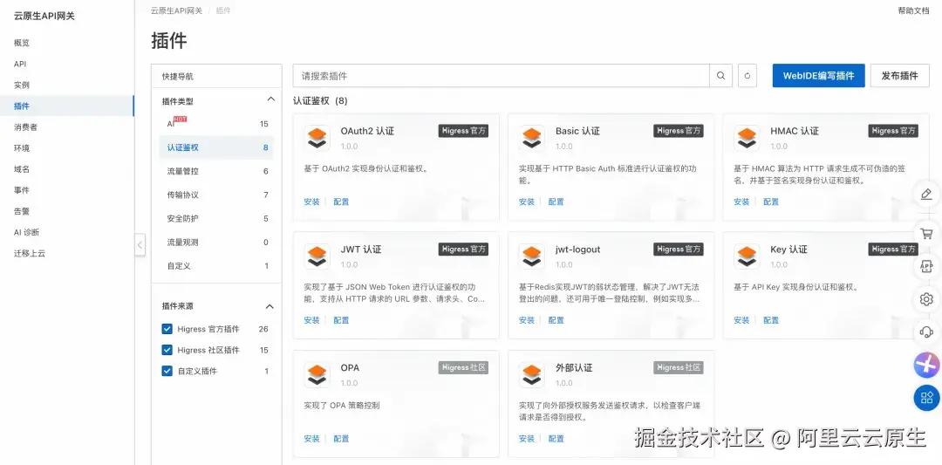Open the shopping cart floating icon
Viewport: 942px width, 465px height.
pos(926,233)
